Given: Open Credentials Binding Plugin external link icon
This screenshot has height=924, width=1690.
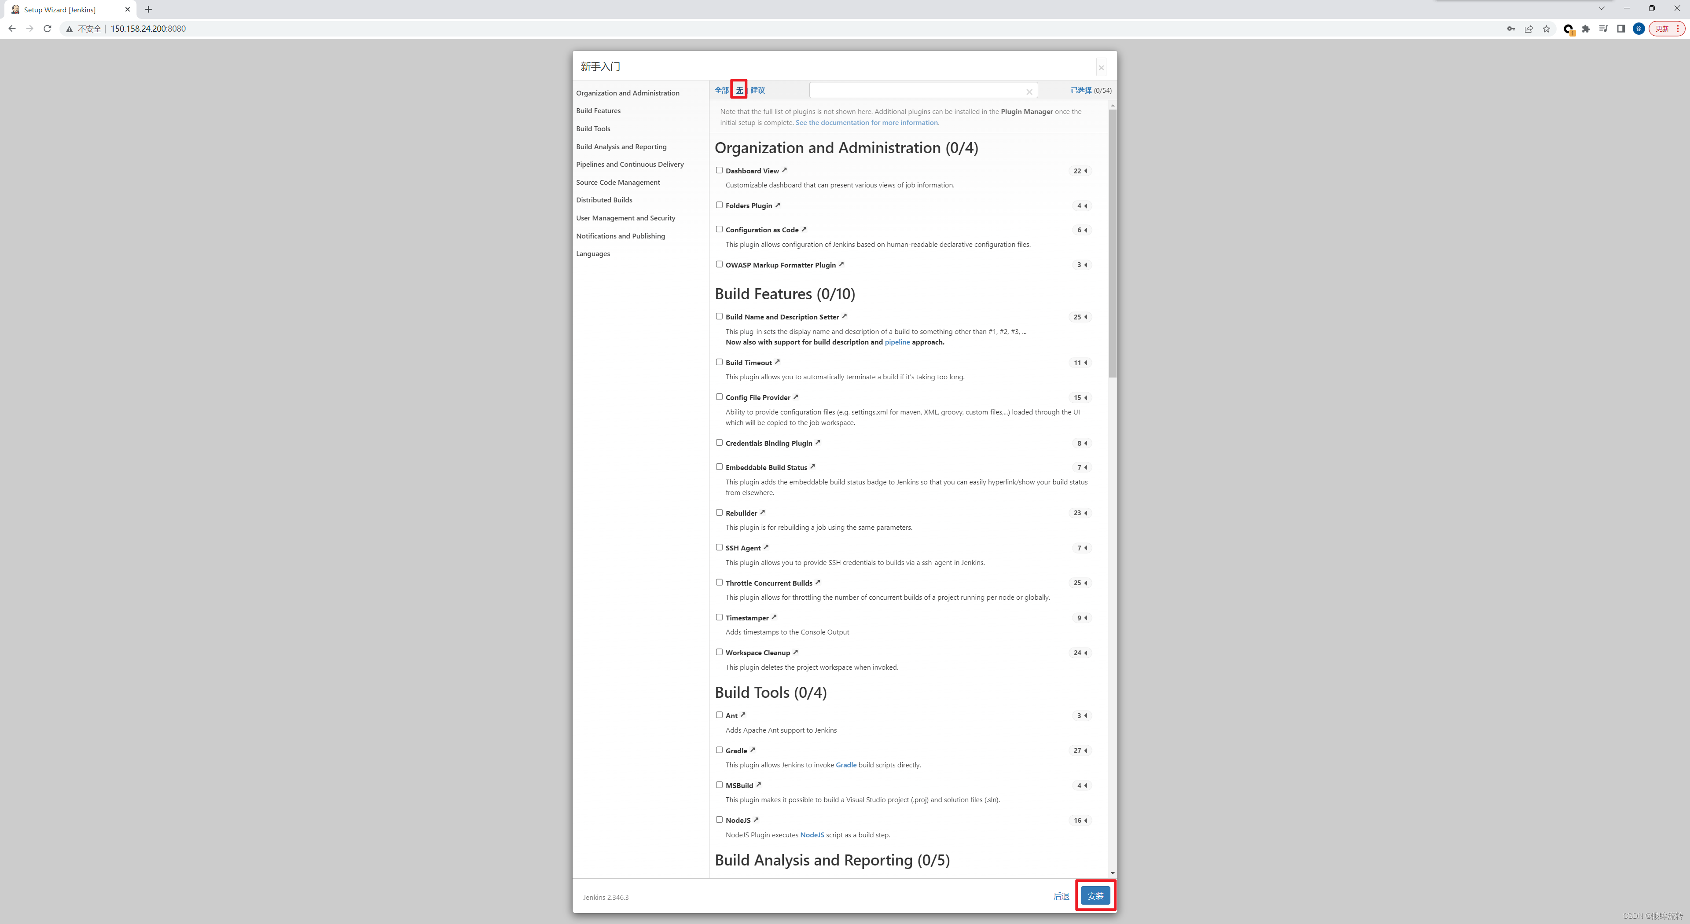Looking at the screenshot, I should (x=817, y=442).
